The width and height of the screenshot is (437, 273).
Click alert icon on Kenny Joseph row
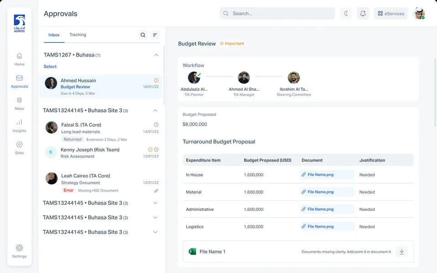[150, 150]
